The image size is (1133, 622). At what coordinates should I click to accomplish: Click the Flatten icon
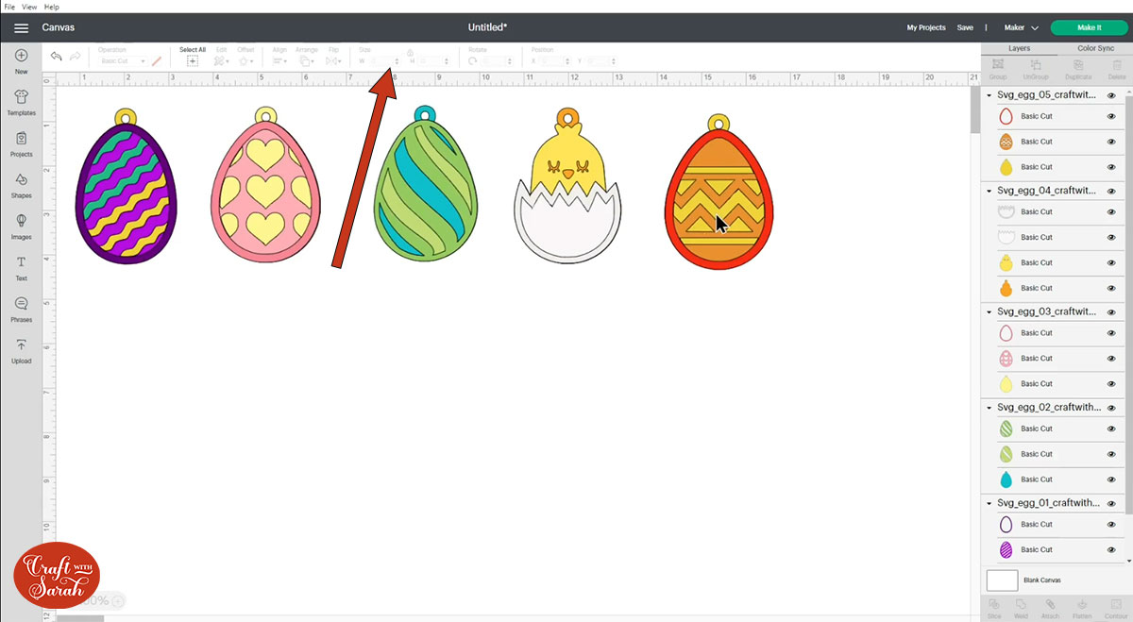tap(1082, 606)
